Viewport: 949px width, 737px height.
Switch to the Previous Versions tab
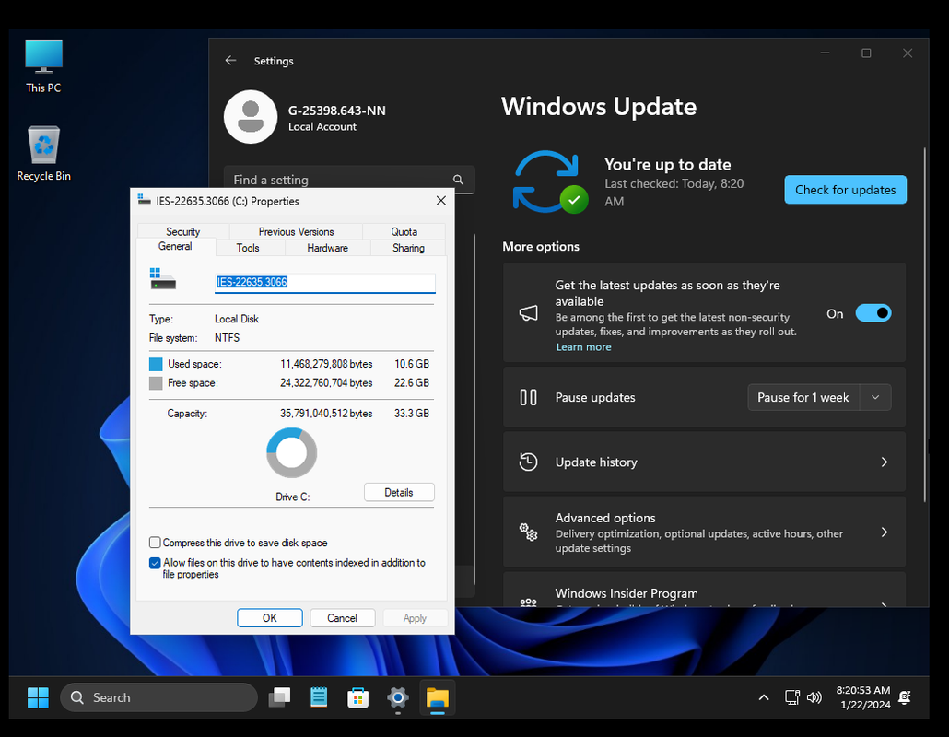[296, 231]
